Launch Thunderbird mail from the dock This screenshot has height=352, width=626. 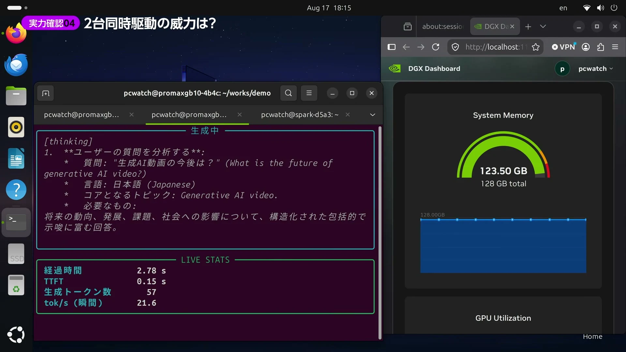[x=16, y=65]
